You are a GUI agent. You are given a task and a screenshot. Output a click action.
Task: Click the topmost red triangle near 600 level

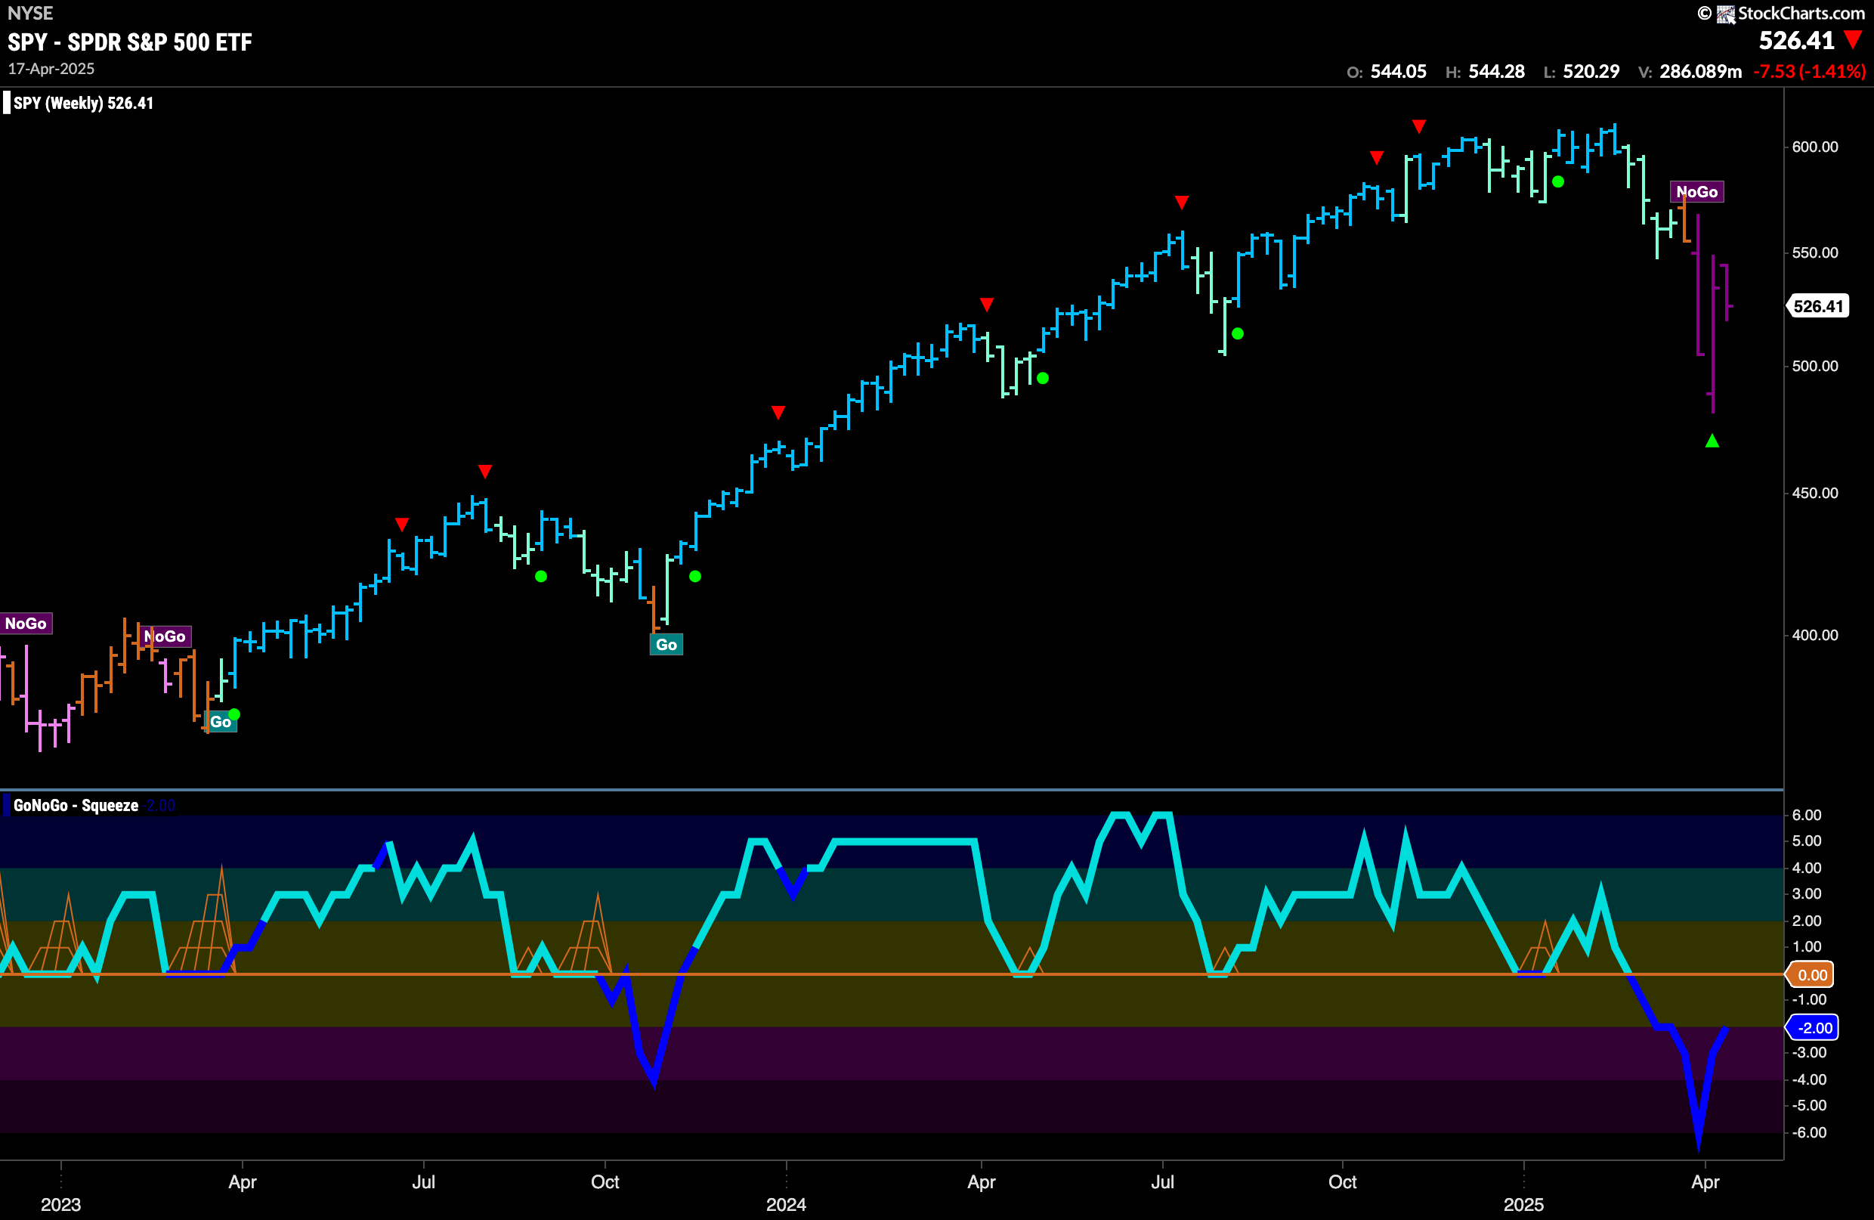point(1419,126)
